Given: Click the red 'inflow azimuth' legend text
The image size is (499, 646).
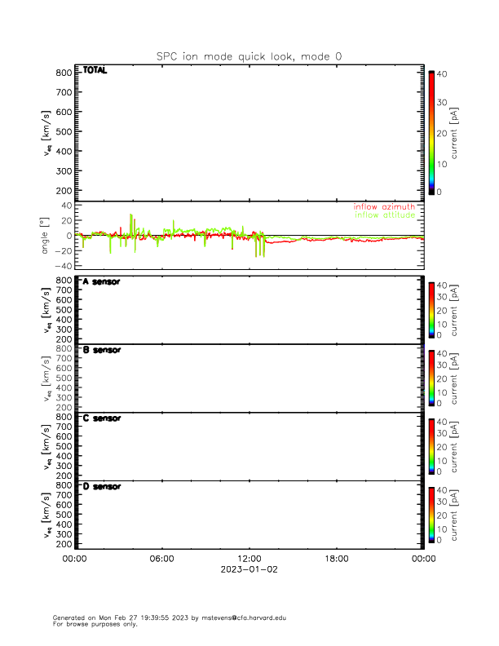Looking at the screenshot, I should pos(384,207).
